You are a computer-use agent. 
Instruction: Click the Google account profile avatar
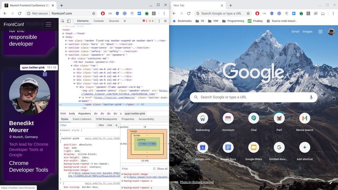click(x=331, y=32)
